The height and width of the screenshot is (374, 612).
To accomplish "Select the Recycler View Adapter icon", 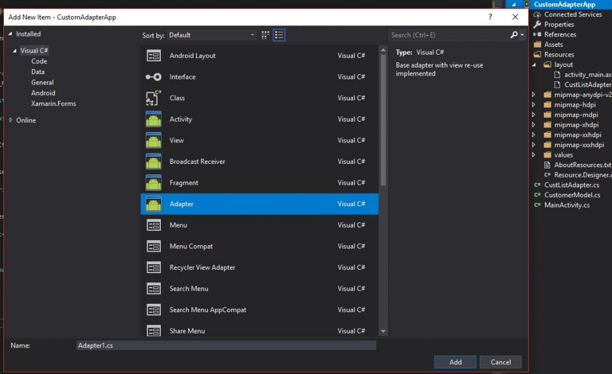I will tap(154, 267).
